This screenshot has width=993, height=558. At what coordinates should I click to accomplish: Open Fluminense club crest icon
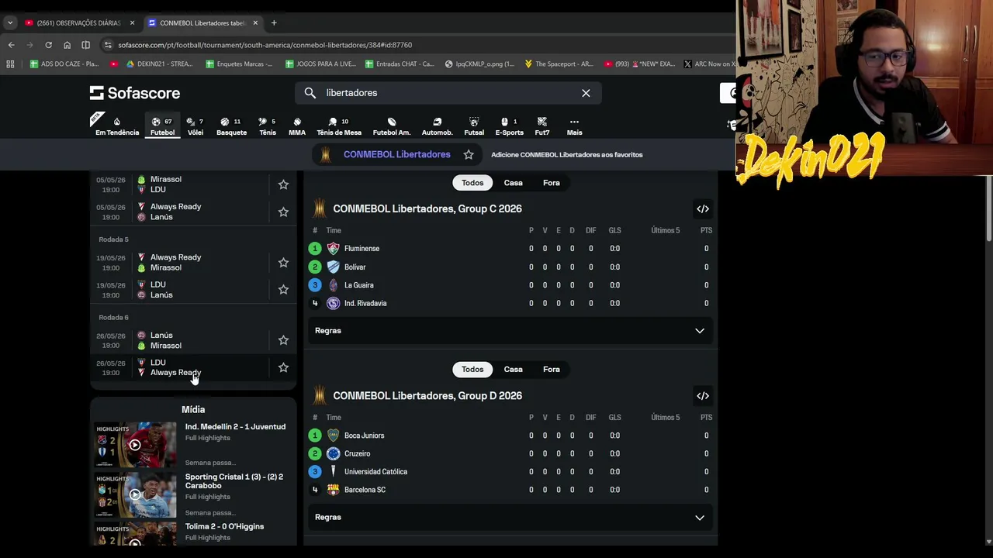pos(333,249)
